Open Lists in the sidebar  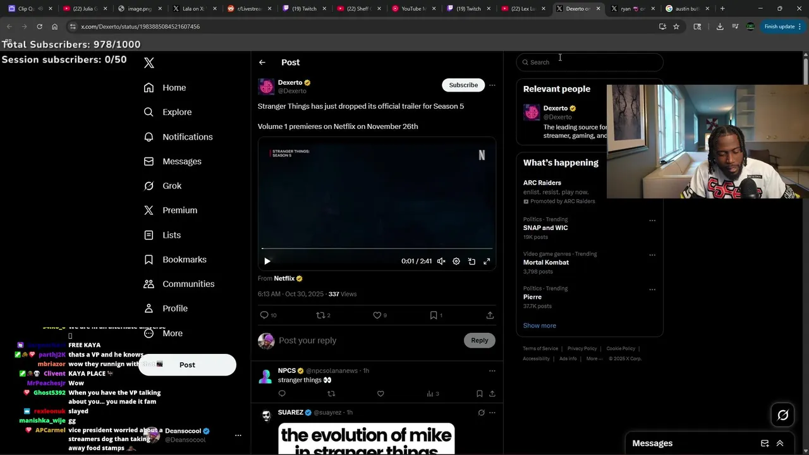(x=162, y=235)
